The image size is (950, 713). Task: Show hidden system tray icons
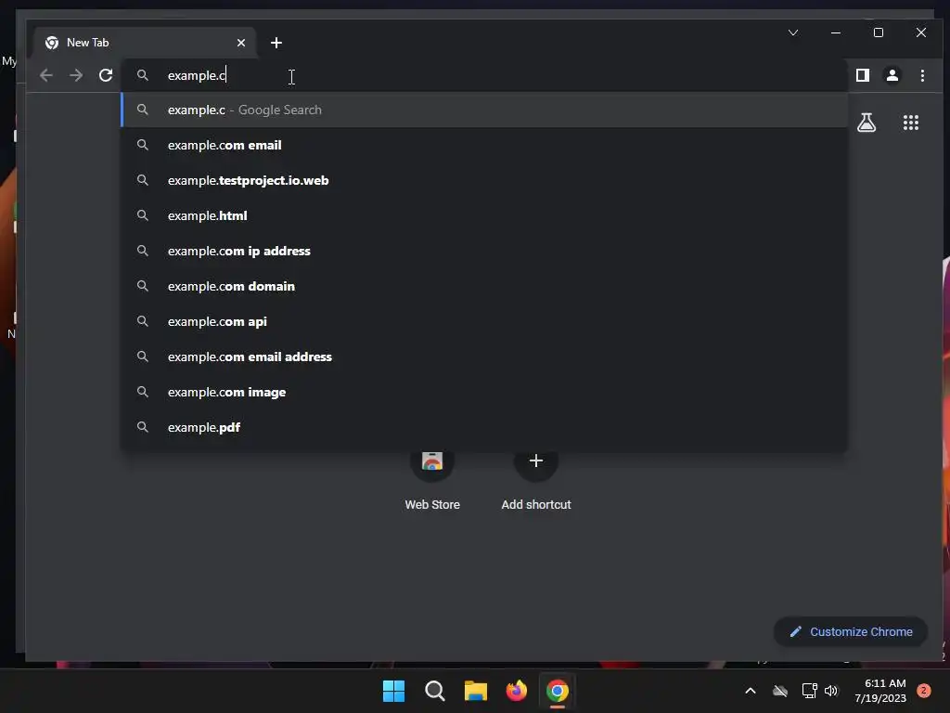[750, 691]
